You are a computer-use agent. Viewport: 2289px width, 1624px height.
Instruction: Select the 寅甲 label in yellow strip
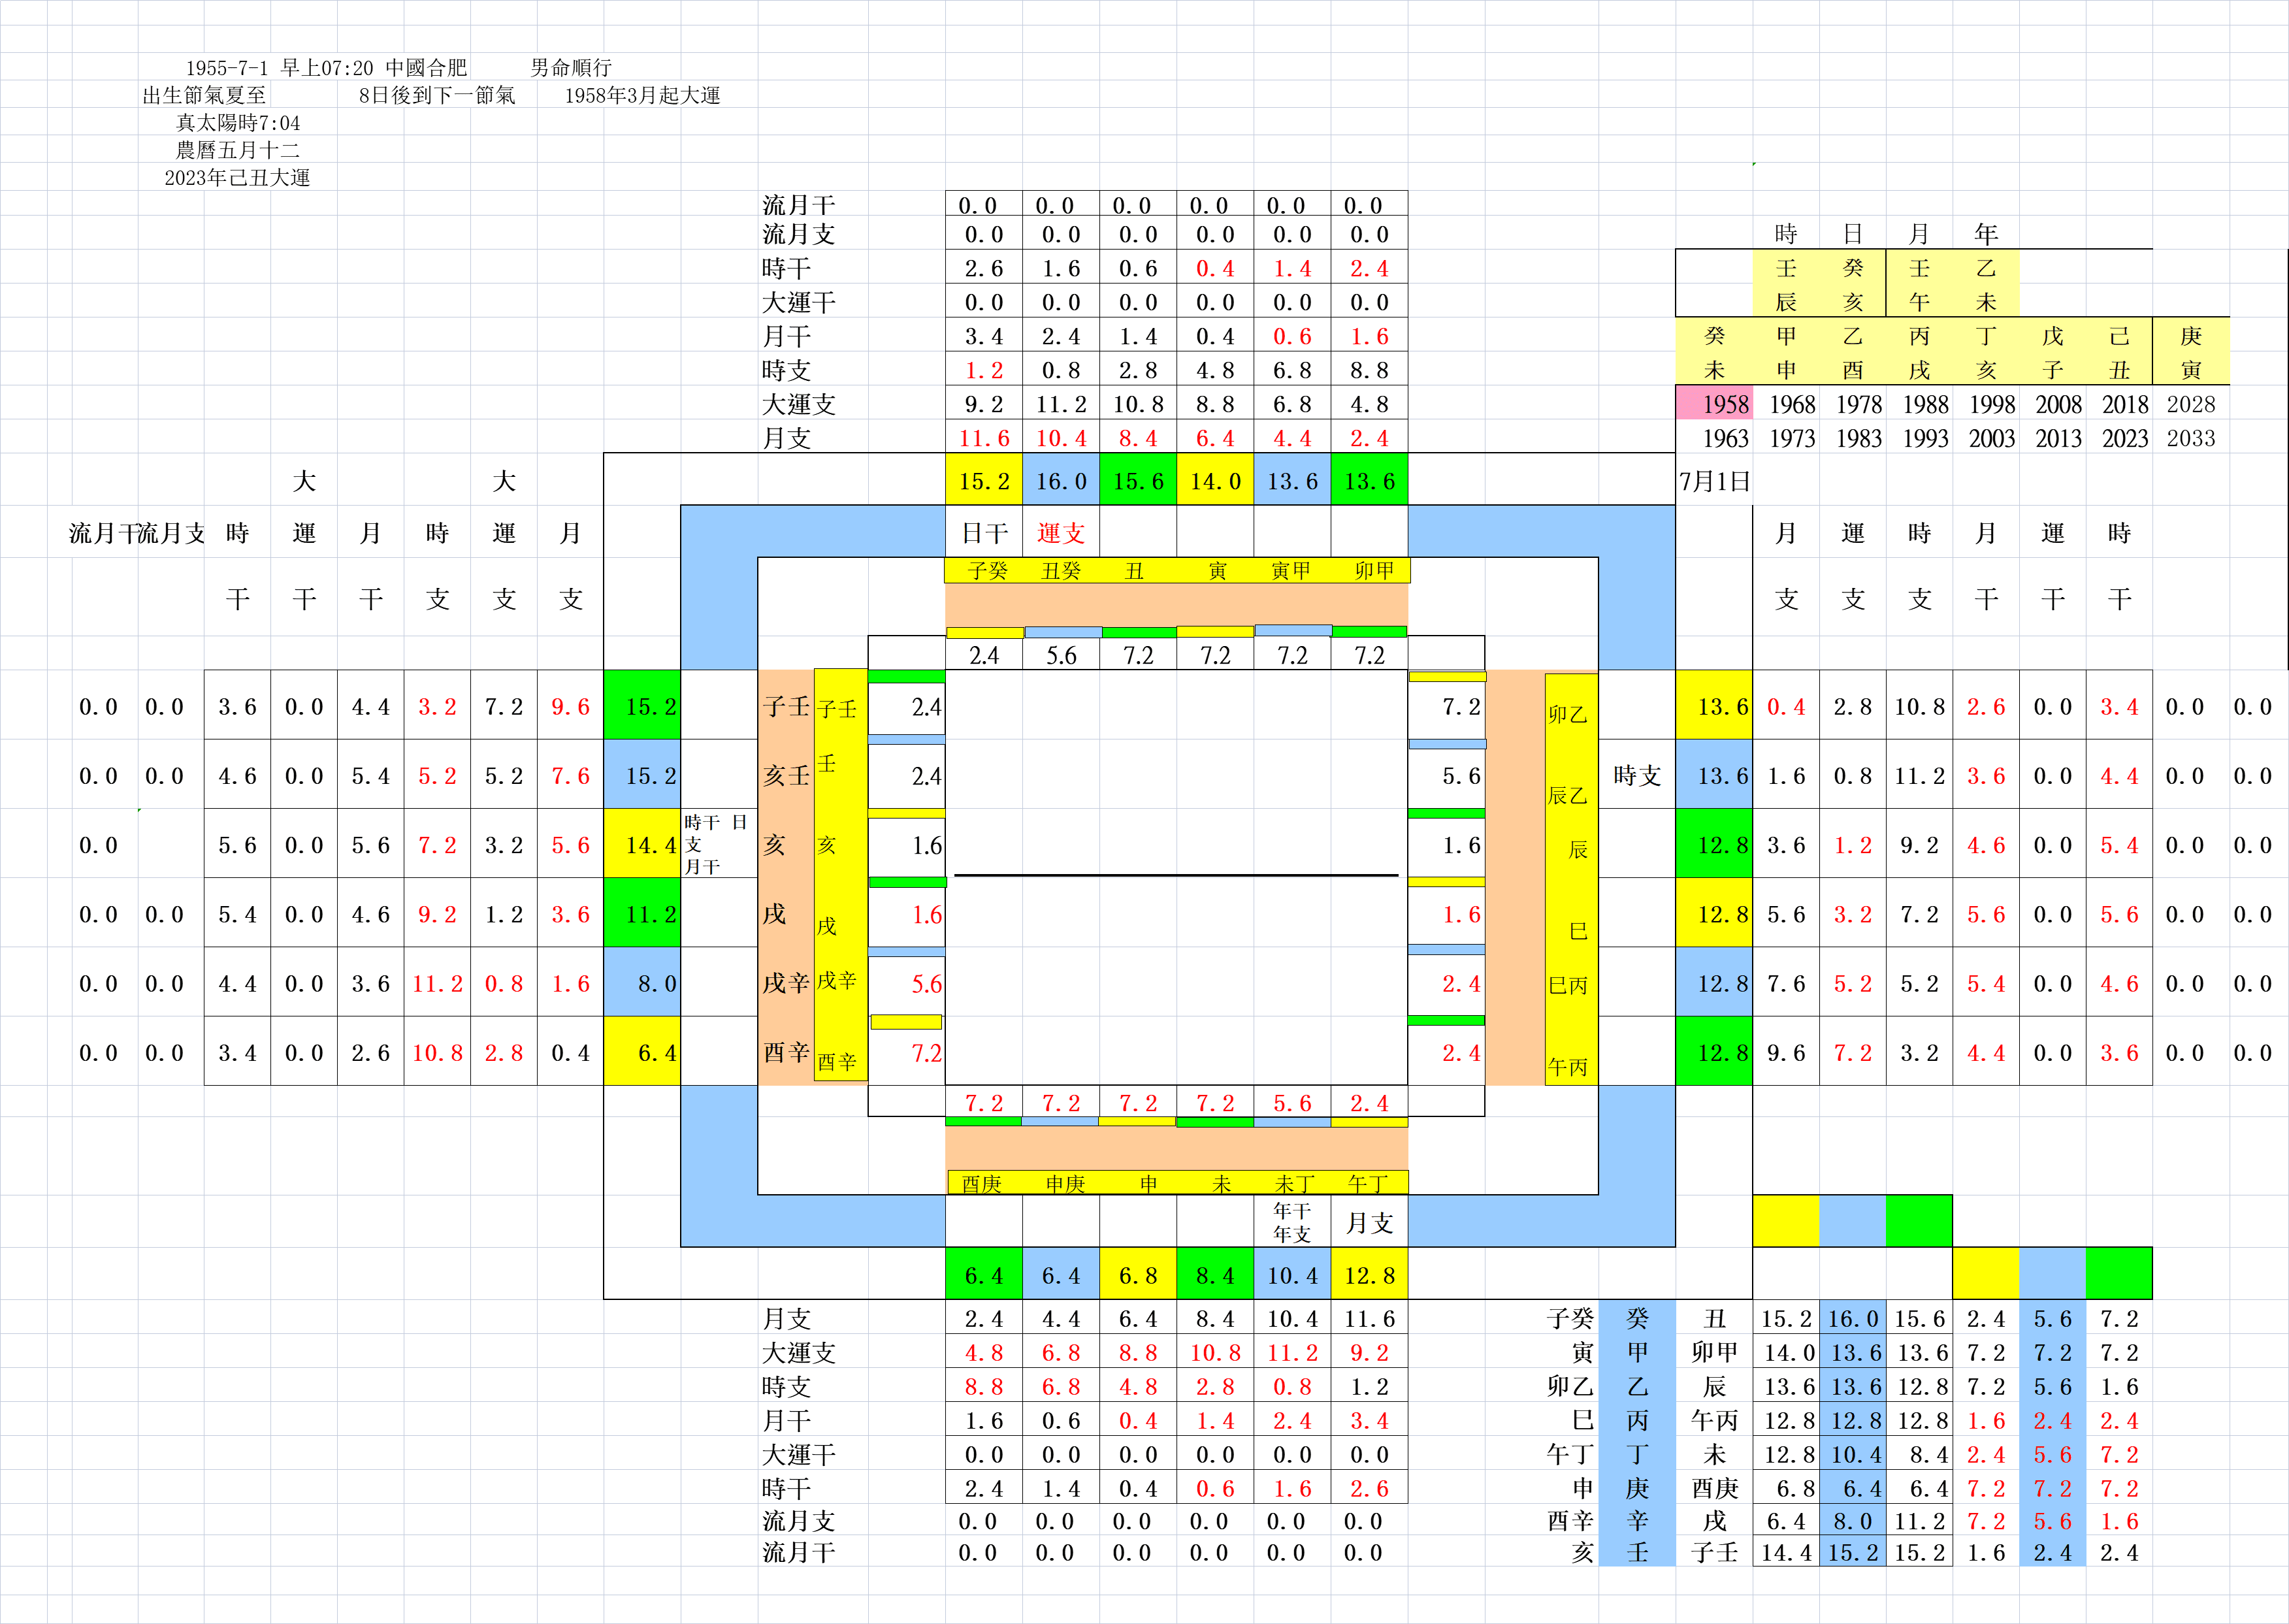click(1291, 570)
